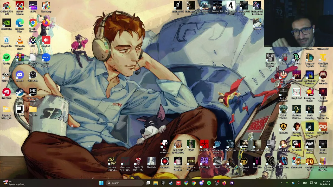
Task: Select the Dispatch game shortcut
Action: pyautogui.click(x=257, y=24)
